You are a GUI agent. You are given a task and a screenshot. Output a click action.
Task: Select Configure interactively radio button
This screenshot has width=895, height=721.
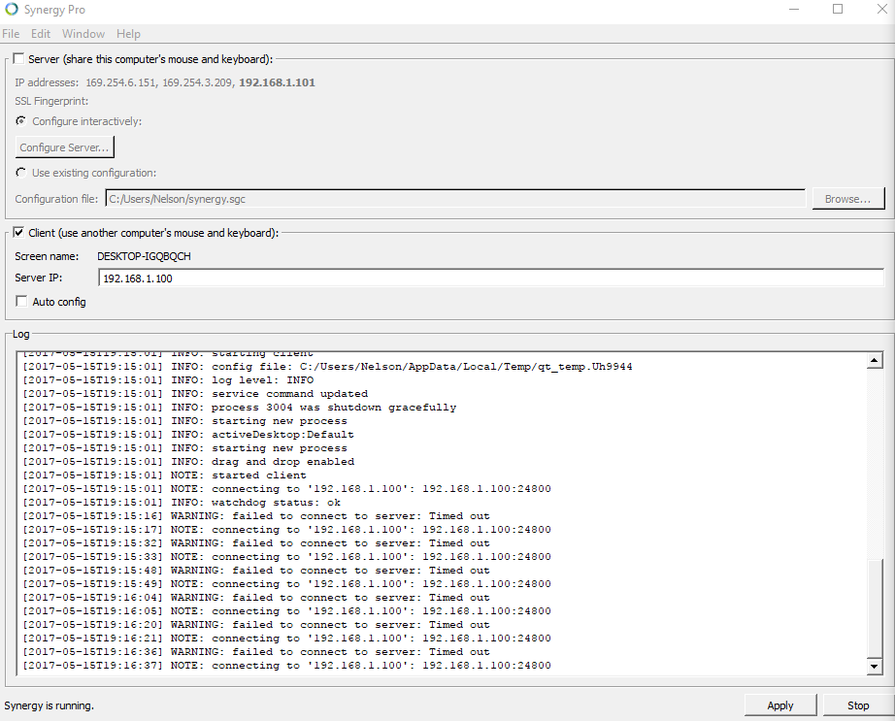21,121
